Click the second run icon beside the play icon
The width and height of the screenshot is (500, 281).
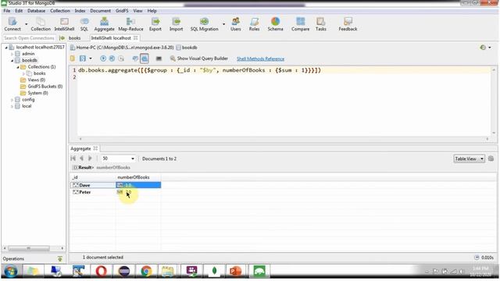point(112,59)
